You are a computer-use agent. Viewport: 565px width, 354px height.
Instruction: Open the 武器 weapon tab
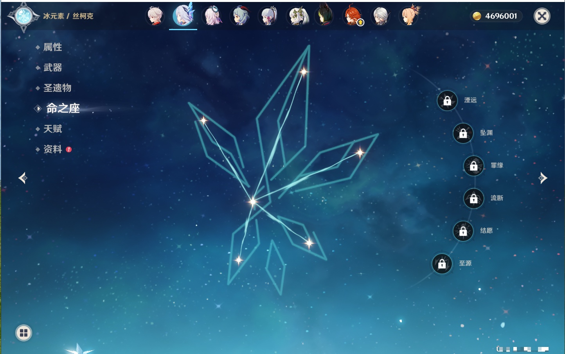52,68
